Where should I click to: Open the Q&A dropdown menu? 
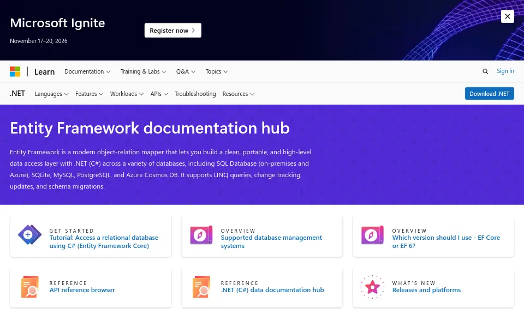186,71
